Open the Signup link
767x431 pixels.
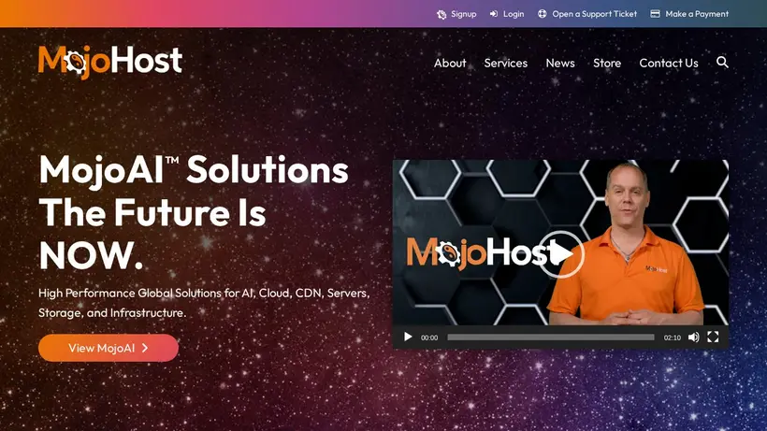click(x=463, y=14)
